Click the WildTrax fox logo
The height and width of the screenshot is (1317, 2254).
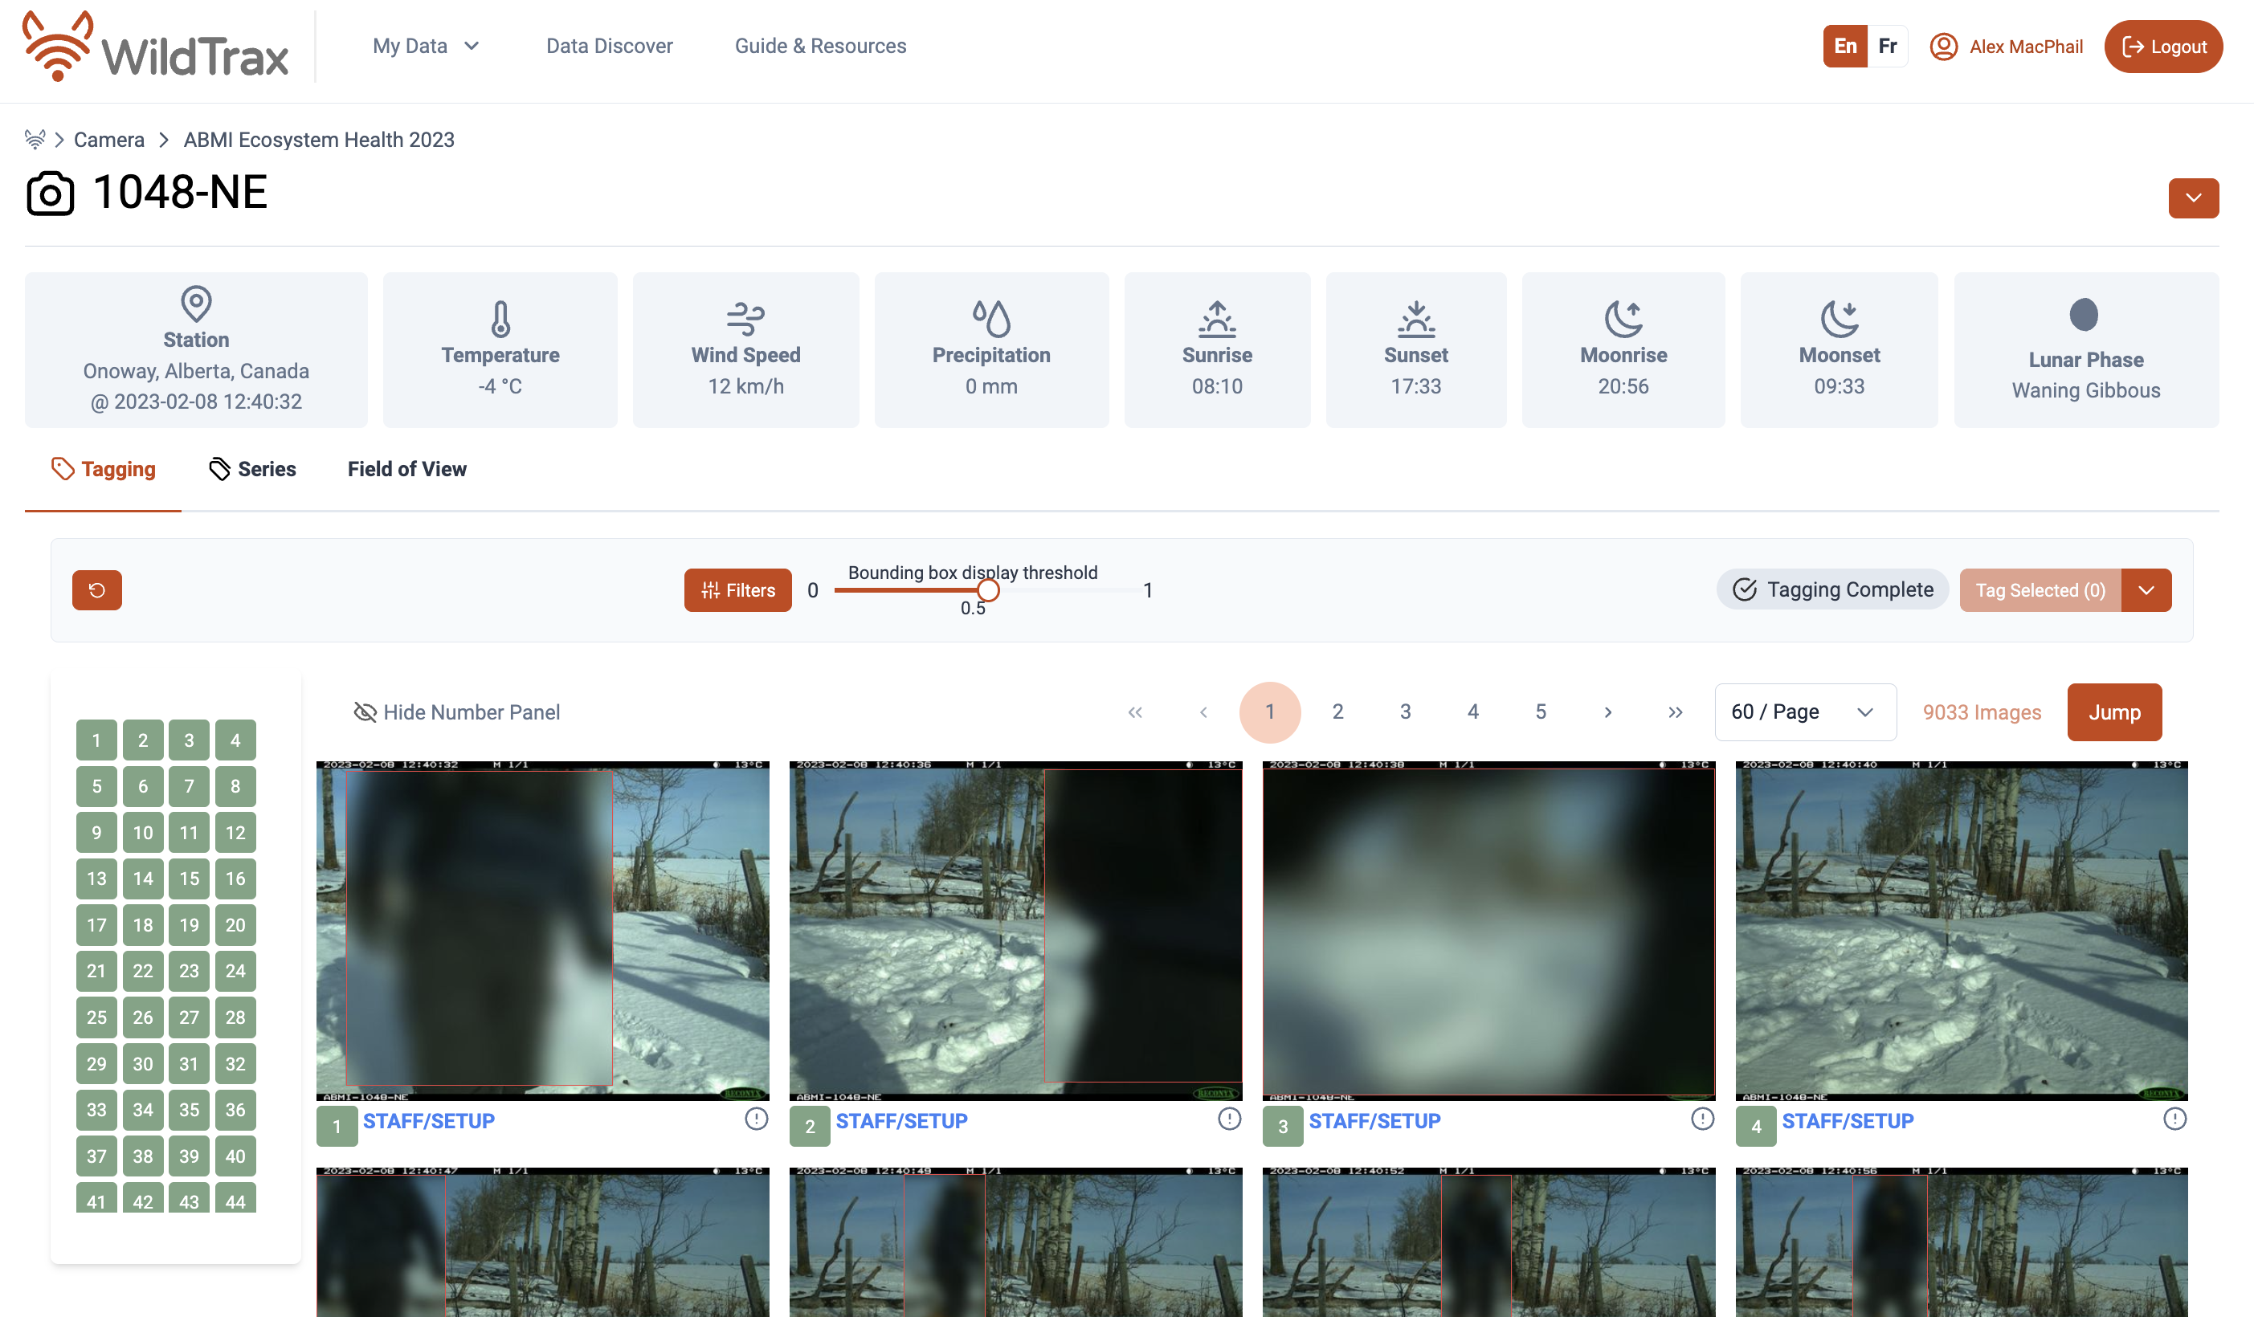(x=59, y=47)
